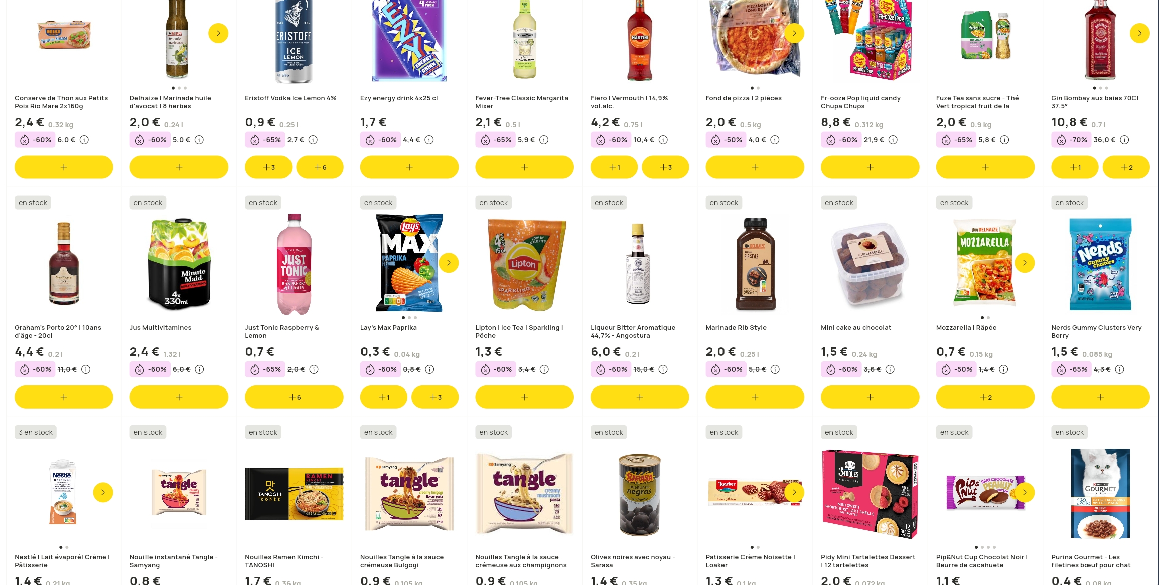The width and height of the screenshot is (1159, 585).
Task: Open Minute Maid Jus Multivitamines product image
Action: (x=179, y=263)
